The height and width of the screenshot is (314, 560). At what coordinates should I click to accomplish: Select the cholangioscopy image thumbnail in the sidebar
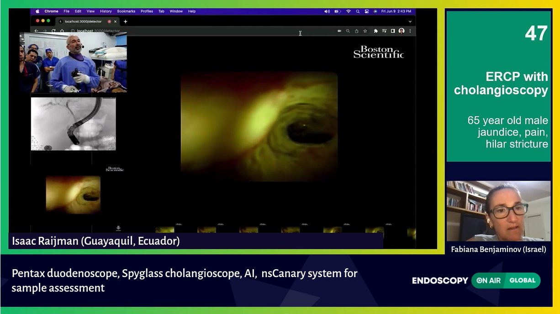(72, 194)
